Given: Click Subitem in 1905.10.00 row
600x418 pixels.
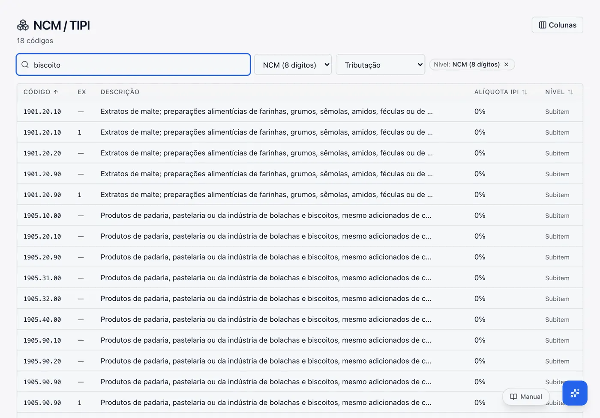Looking at the screenshot, I should point(557,216).
